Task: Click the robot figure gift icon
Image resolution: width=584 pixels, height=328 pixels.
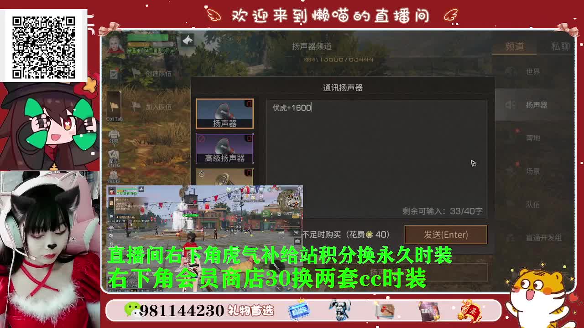Action: pos(340,309)
